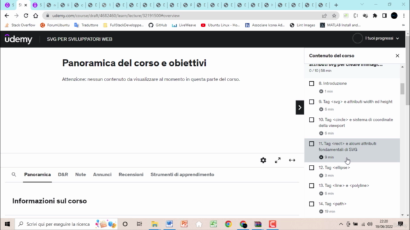Switch to the Annunci tab

102,174
